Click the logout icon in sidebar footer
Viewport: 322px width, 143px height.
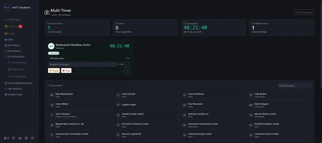click(x=32, y=138)
